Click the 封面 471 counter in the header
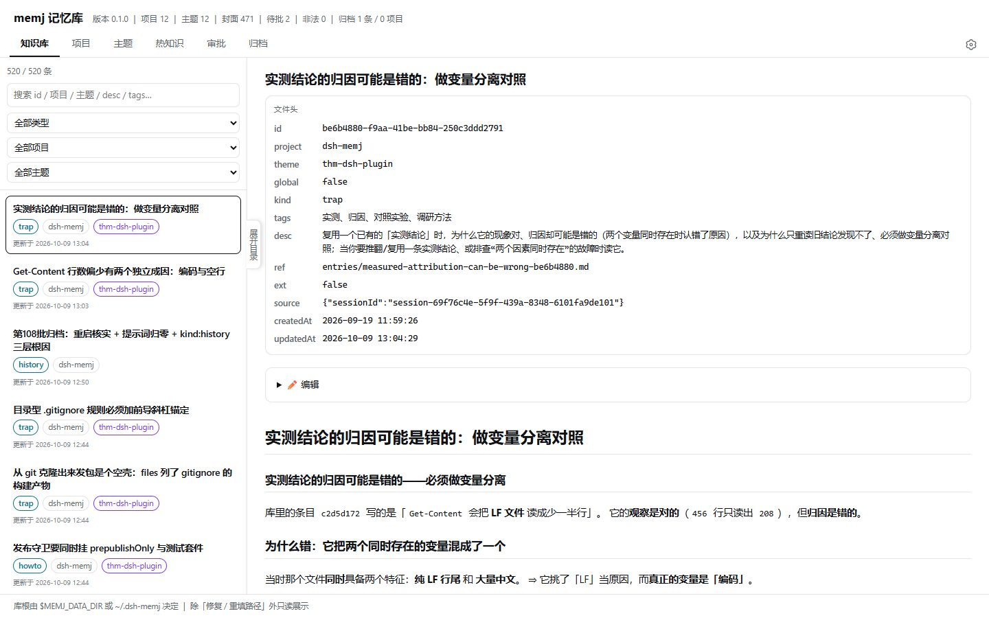The width and height of the screenshot is (989, 618). pyautogui.click(x=238, y=19)
